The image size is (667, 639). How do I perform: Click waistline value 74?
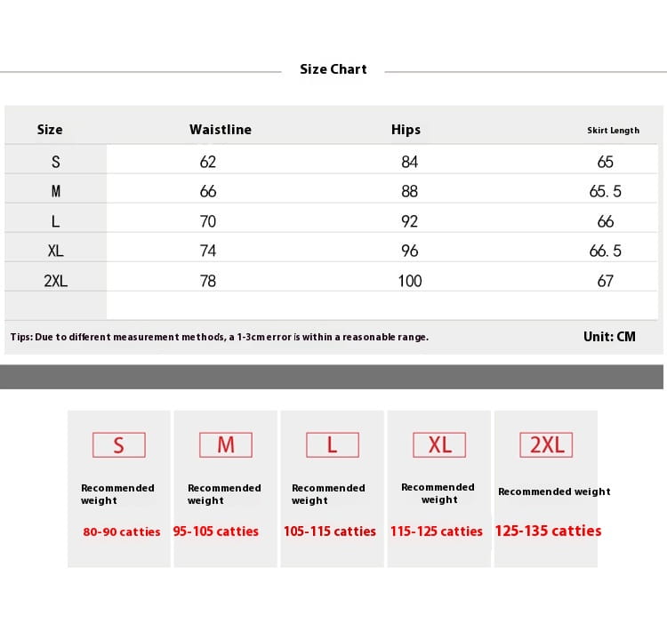pos(208,251)
